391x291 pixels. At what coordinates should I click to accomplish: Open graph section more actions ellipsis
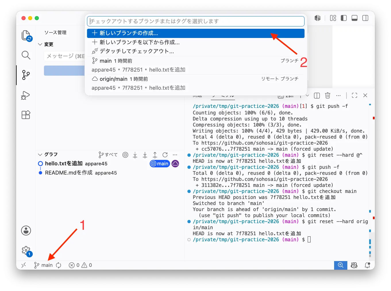coord(175,155)
